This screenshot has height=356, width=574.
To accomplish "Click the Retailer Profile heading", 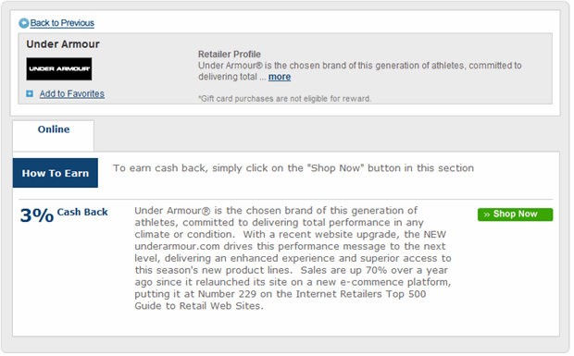I will (230, 55).
